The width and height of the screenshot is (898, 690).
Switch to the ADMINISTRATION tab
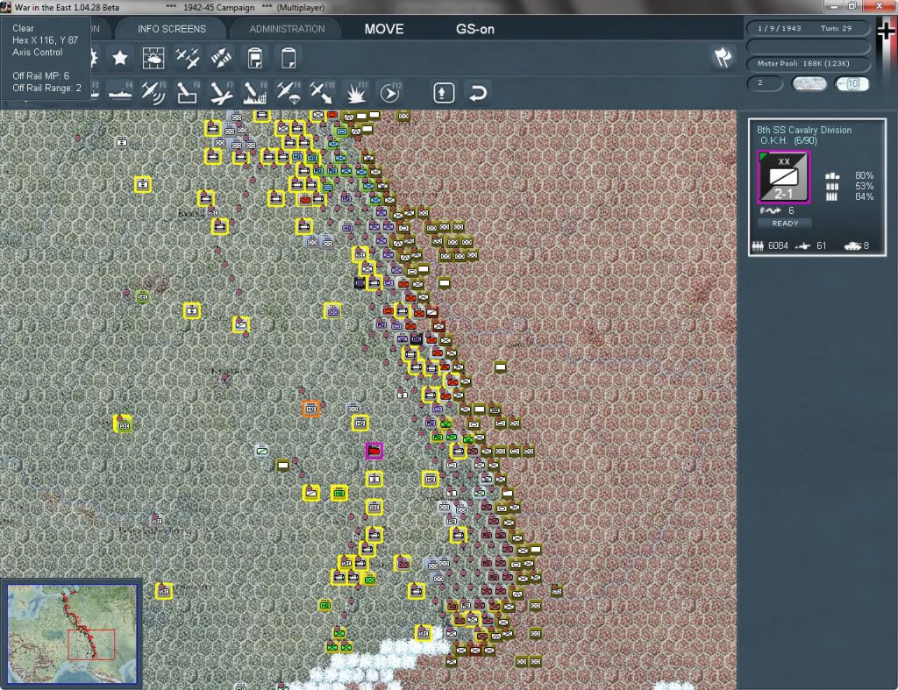(287, 29)
